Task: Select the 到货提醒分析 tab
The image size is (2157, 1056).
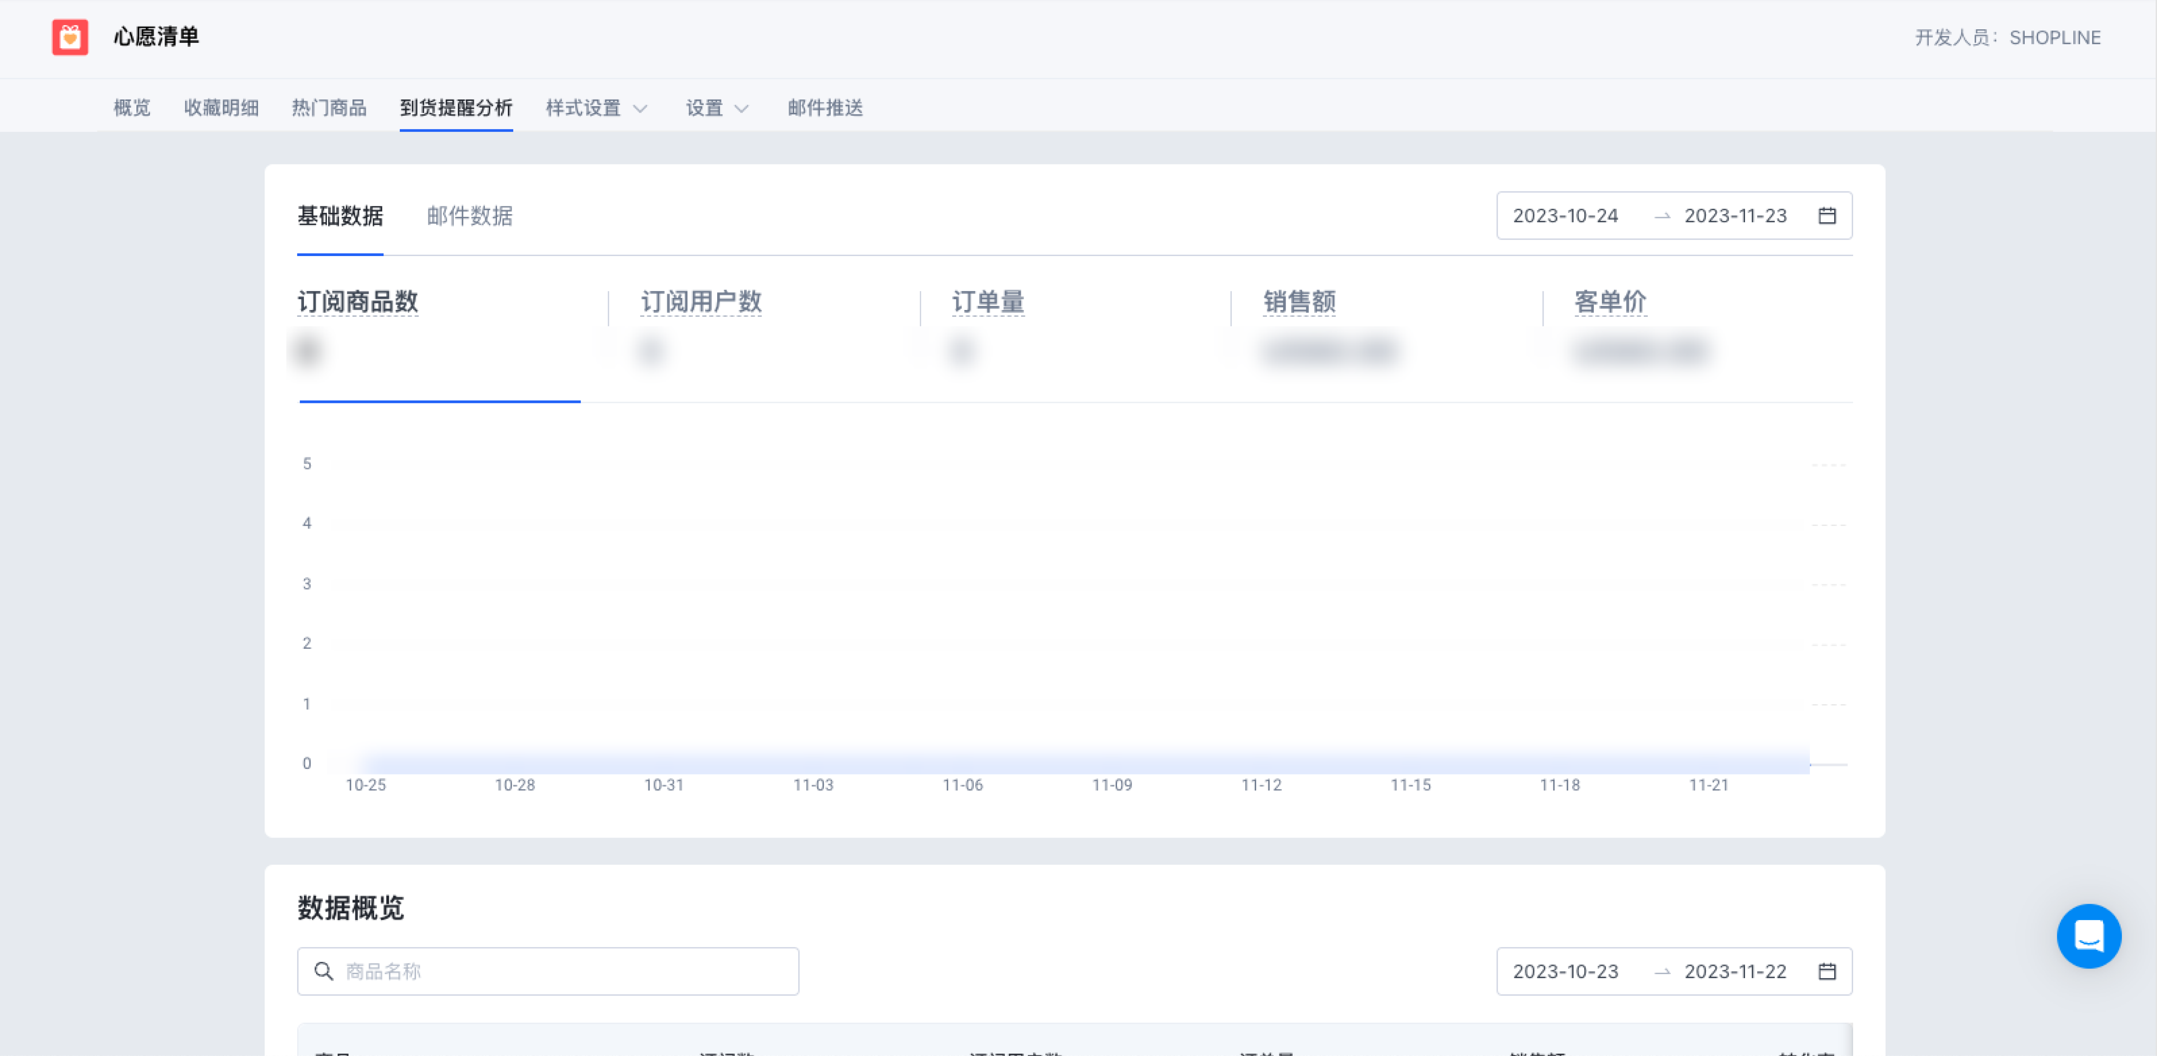Action: tap(456, 108)
